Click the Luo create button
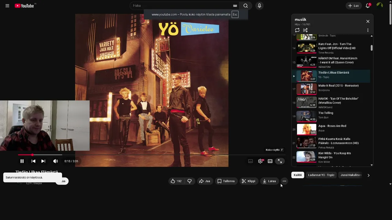The image size is (392, 220). (353, 6)
